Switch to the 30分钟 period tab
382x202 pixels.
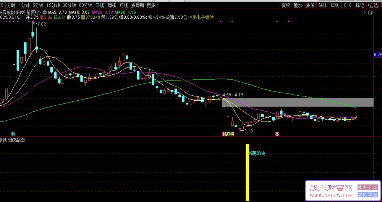69,5
